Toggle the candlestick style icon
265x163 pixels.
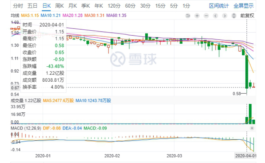[x=234, y=16]
